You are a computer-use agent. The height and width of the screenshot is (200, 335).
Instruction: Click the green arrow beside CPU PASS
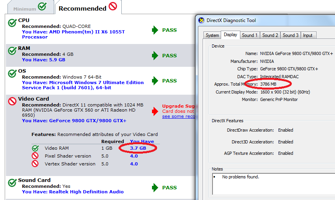155,30
